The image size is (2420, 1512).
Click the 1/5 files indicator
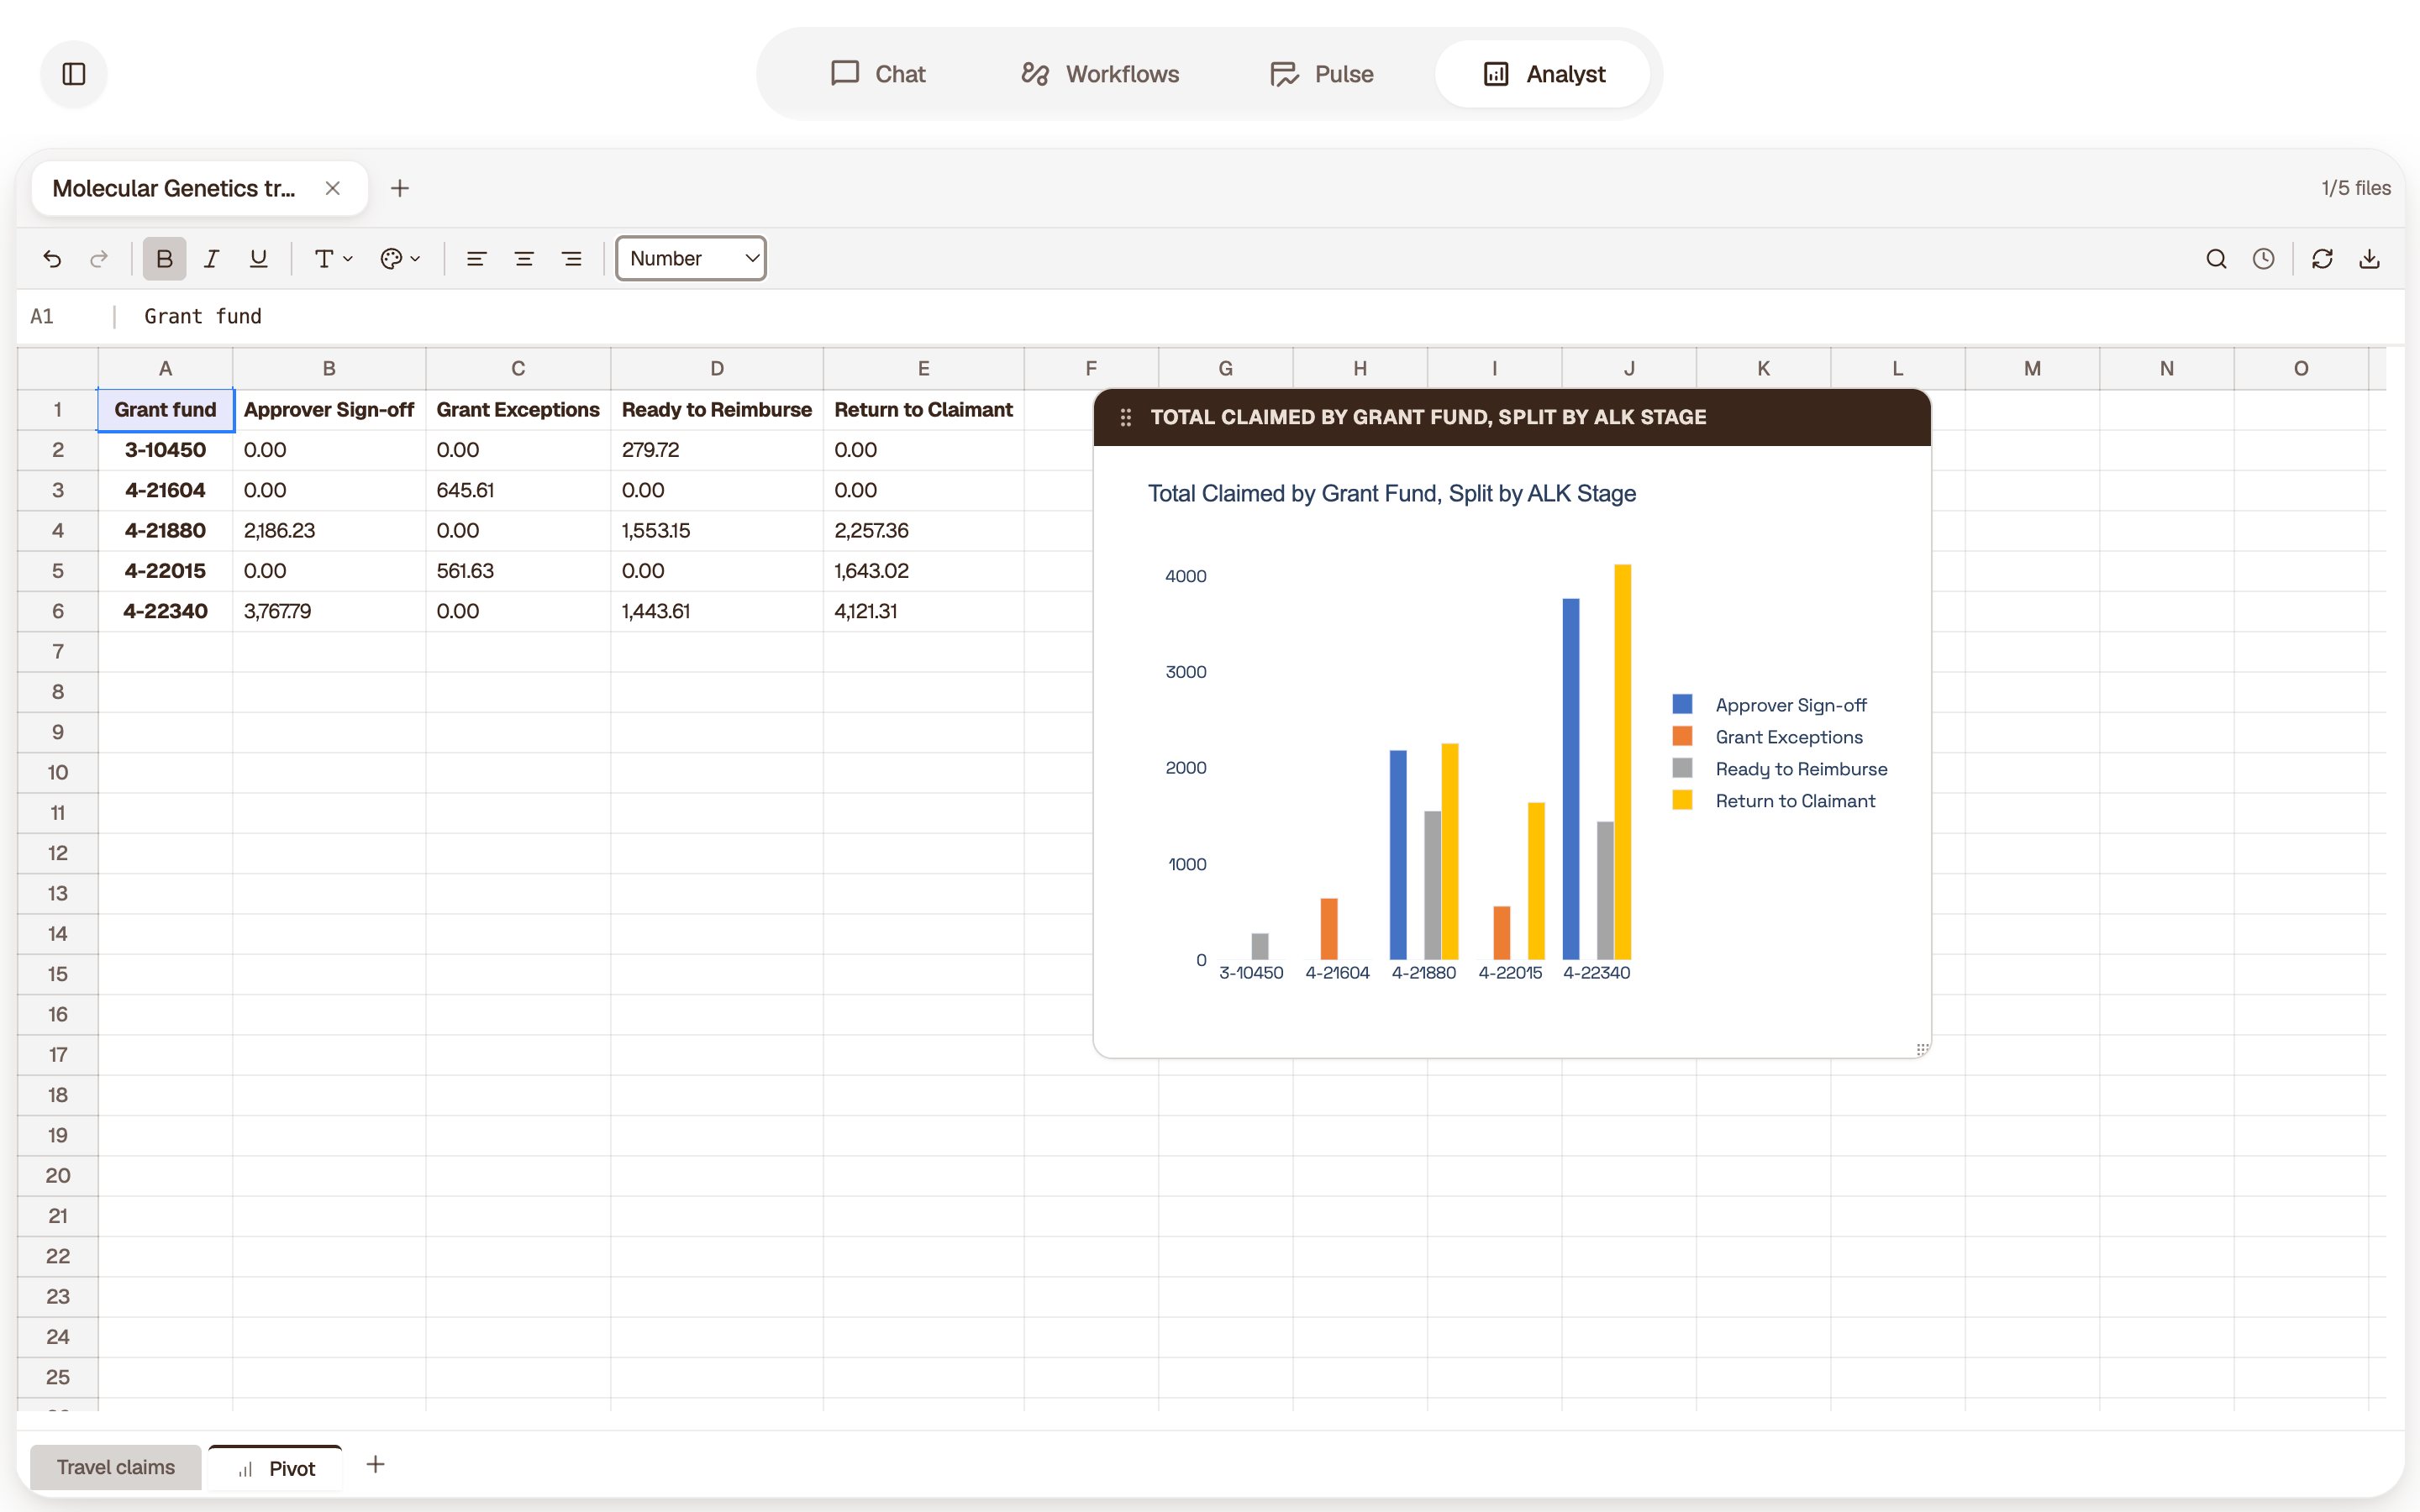click(2355, 188)
